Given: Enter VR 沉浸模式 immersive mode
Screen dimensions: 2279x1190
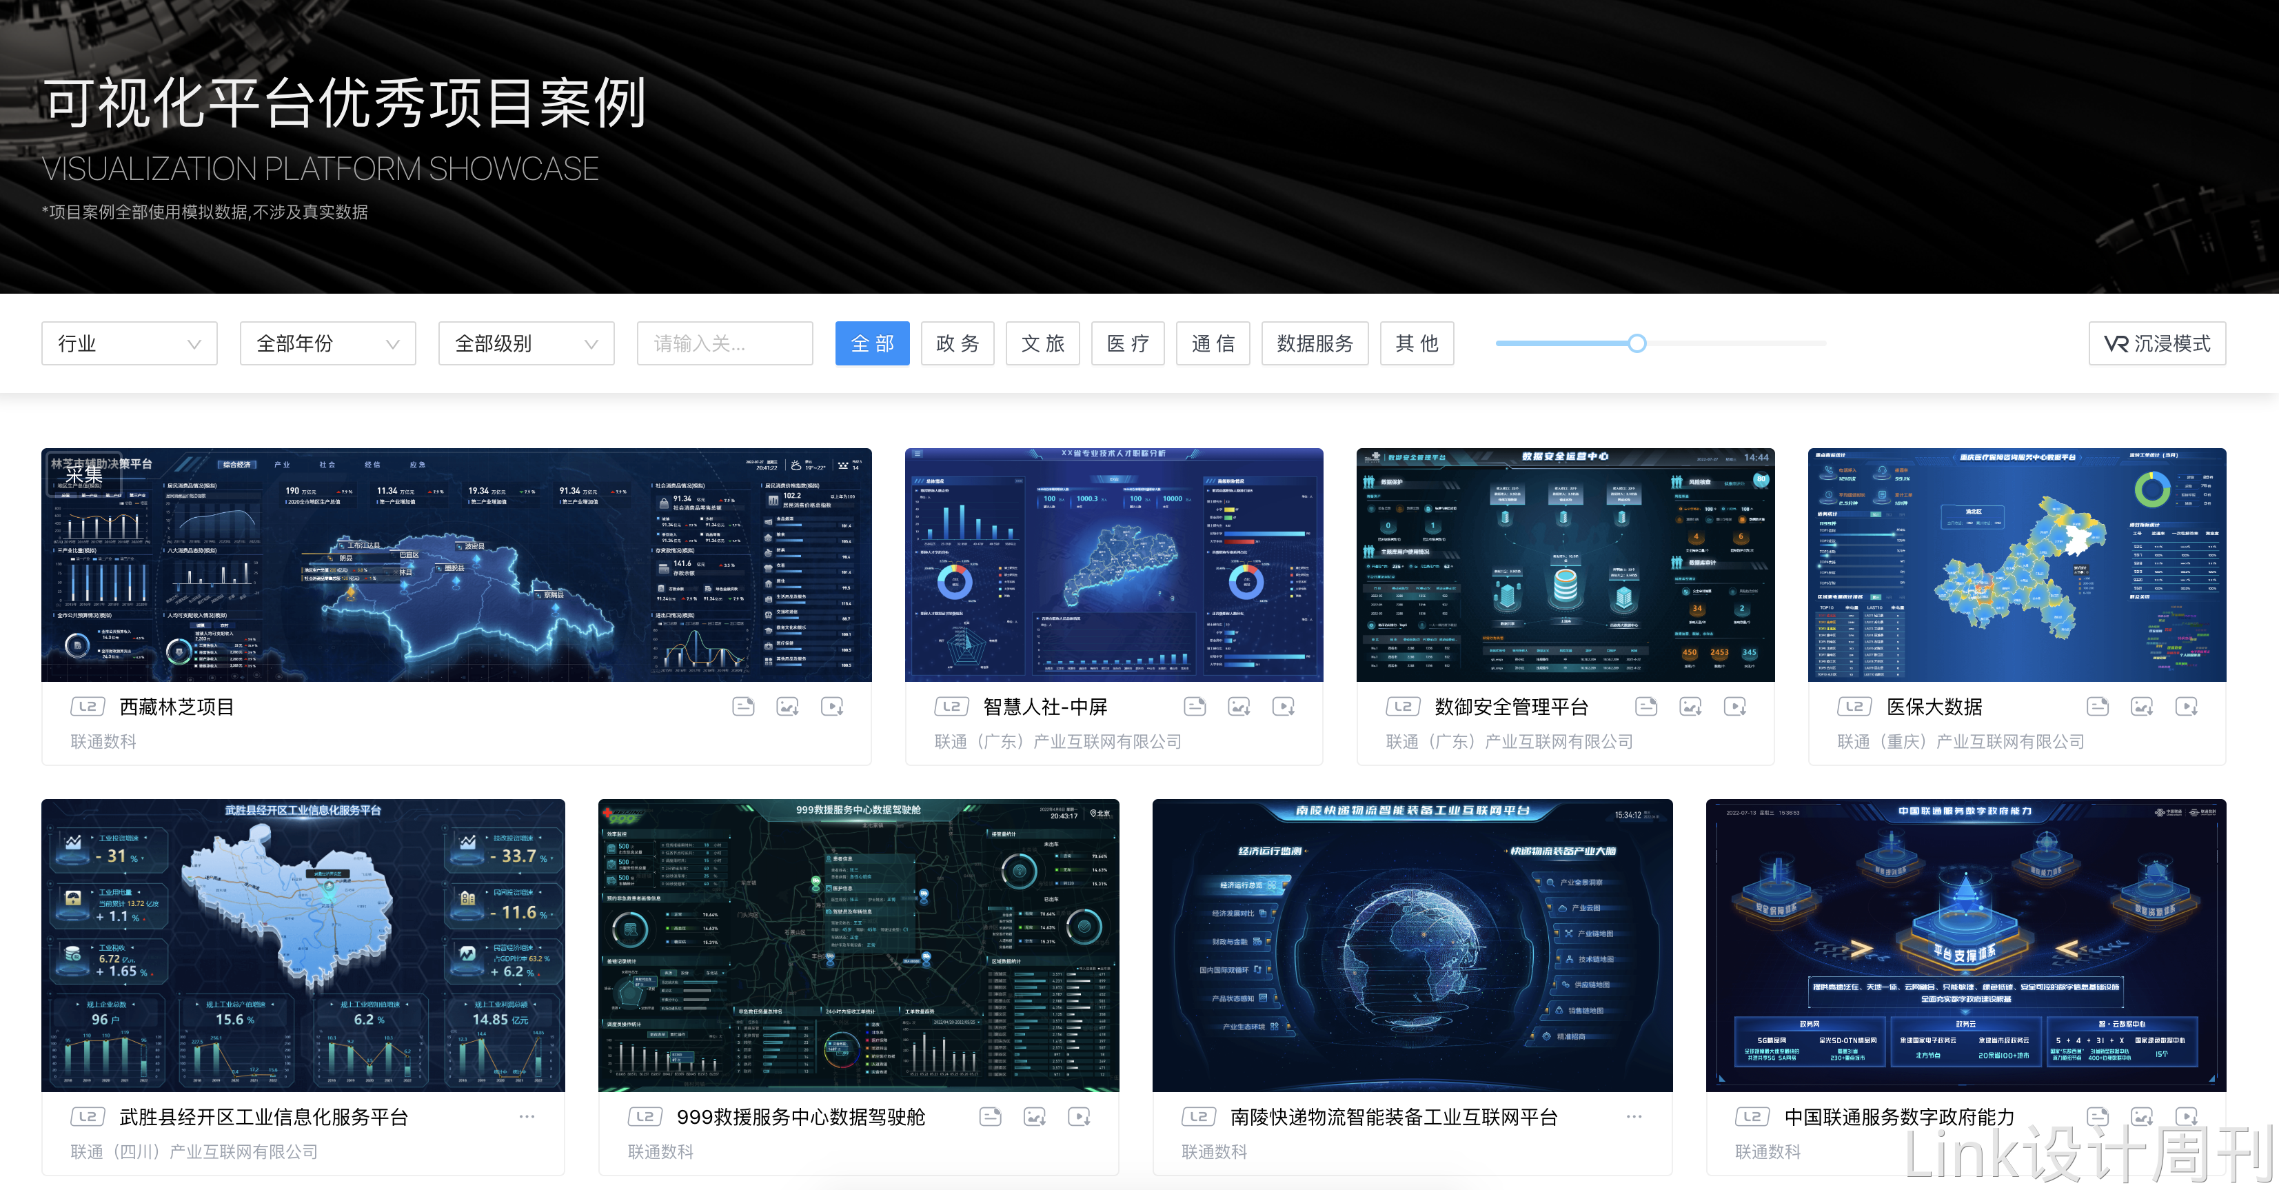Looking at the screenshot, I should tap(2157, 343).
